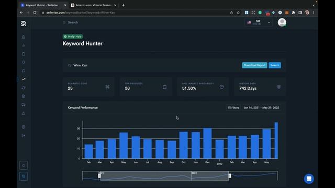Close the Keyword Hunter browser tab

pyautogui.click(x=65, y=5)
